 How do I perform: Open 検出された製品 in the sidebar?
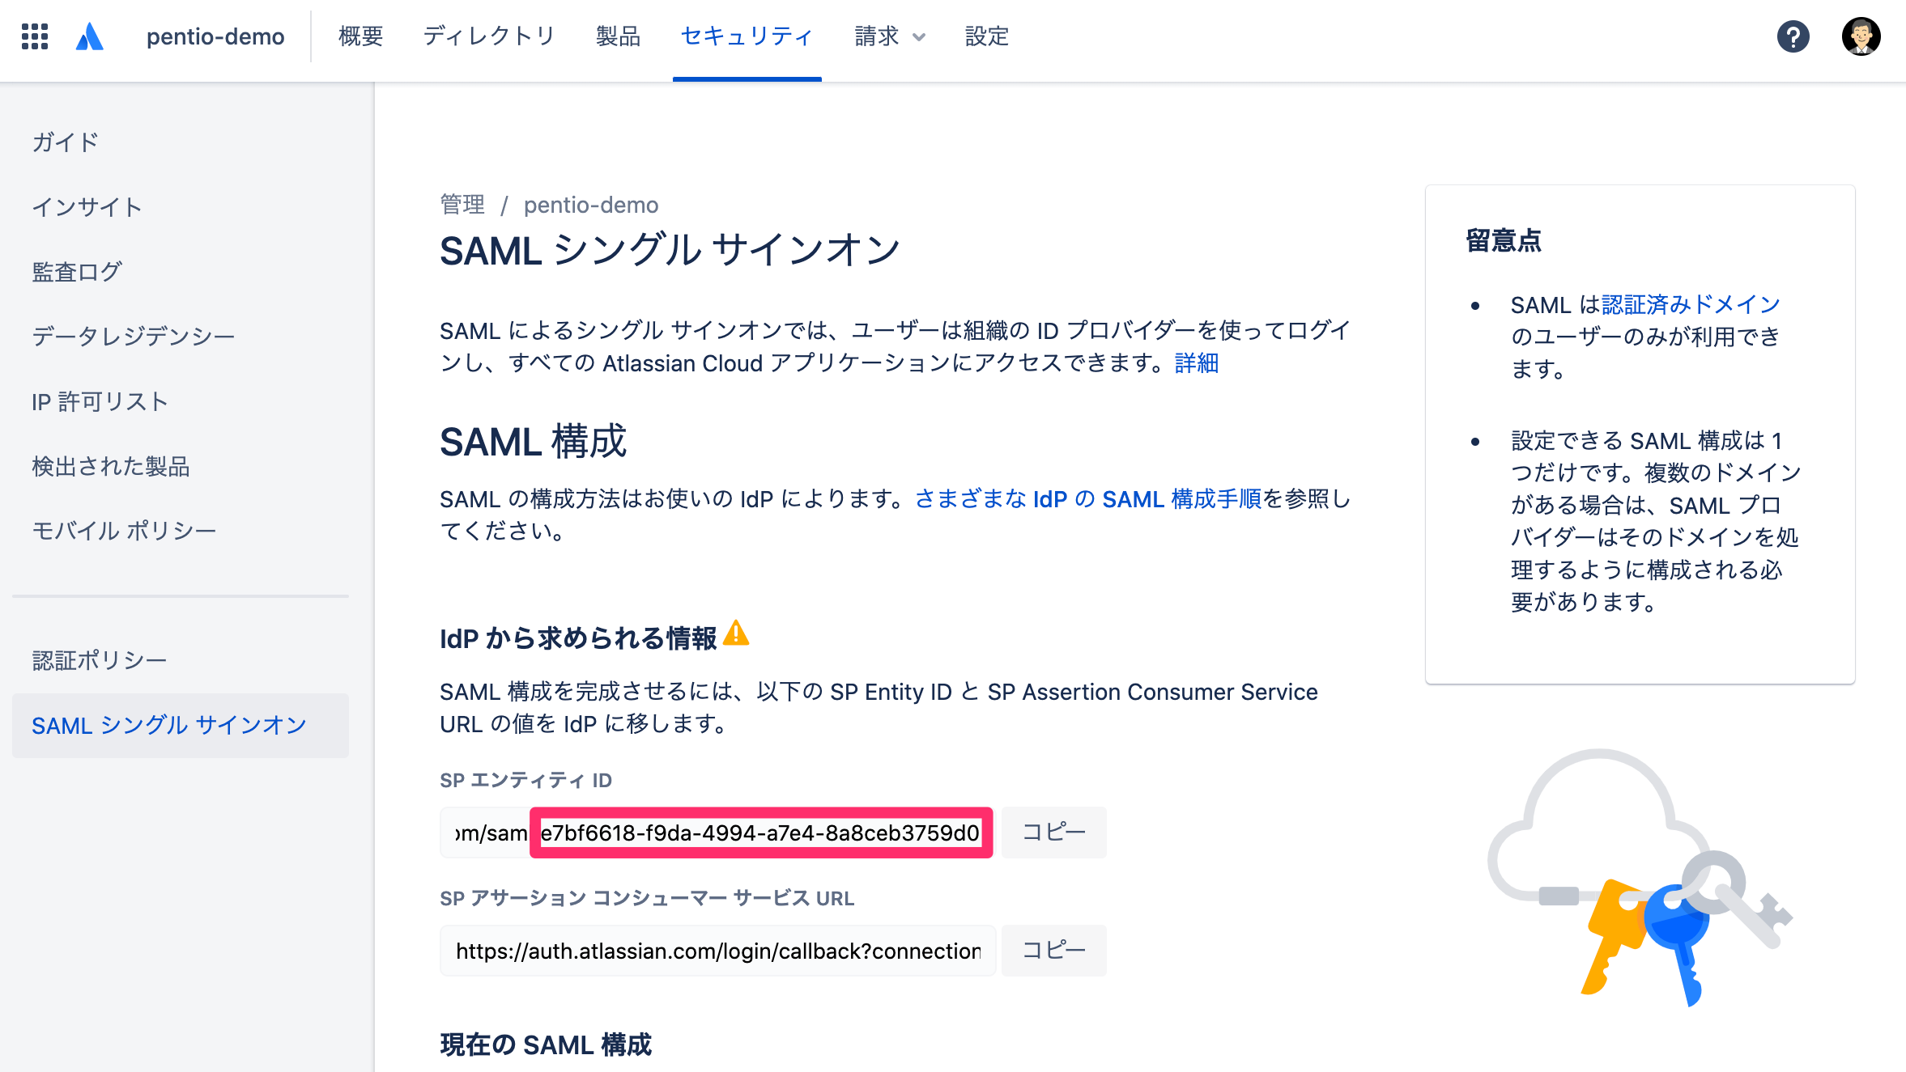pyautogui.click(x=181, y=466)
